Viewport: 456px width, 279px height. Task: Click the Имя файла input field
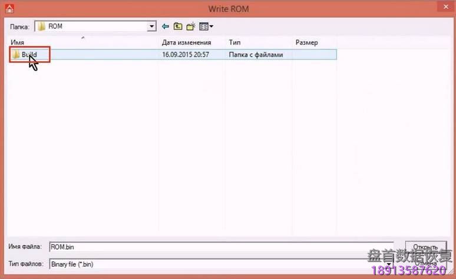[222, 247]
